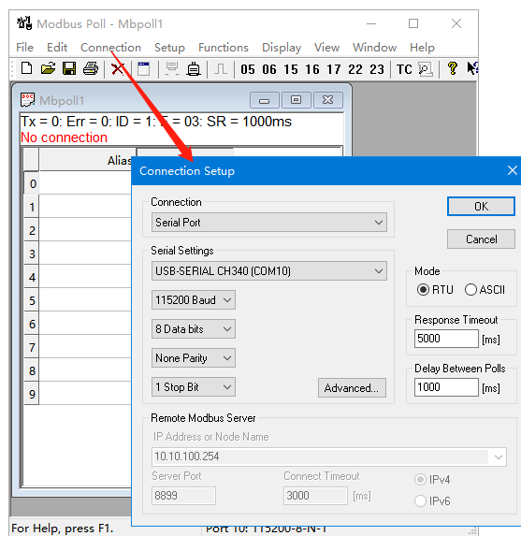Click the New document toolbar icon
The image size is (521, 536).
tap(27, 68)
